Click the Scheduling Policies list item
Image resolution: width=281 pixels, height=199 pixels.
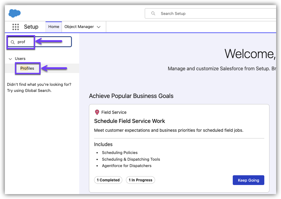coord(120,153)
